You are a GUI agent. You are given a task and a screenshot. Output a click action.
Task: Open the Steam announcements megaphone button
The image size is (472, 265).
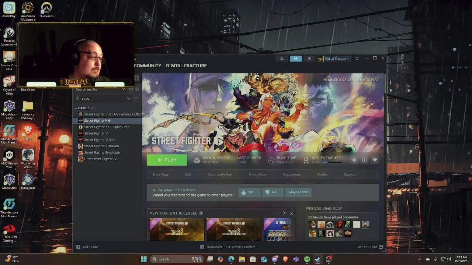(295, 59)
